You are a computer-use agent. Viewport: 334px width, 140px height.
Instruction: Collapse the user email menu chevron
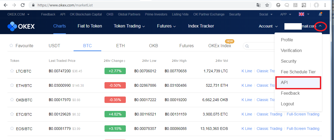point(320,26)
